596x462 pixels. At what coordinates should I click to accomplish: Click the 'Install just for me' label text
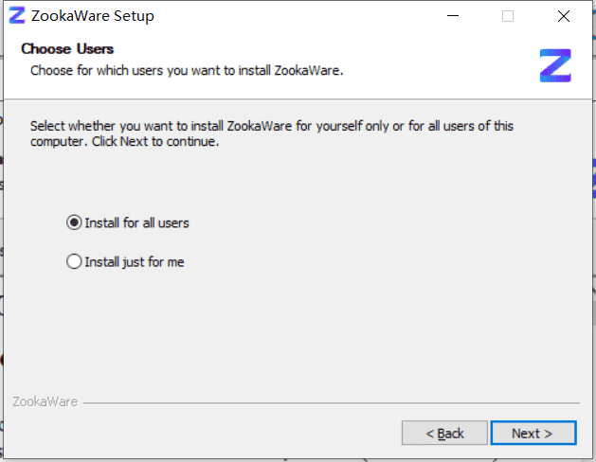[135, 262]
